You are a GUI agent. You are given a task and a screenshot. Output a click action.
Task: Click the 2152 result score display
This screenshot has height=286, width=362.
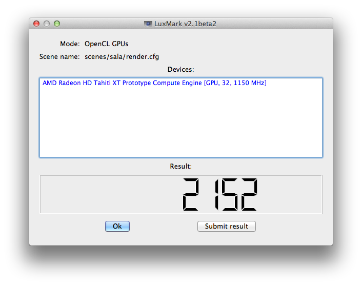point(181,195)
